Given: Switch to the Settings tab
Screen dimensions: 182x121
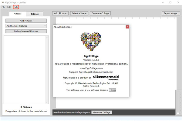Looking at the screenshot, I should pos(35,14).
